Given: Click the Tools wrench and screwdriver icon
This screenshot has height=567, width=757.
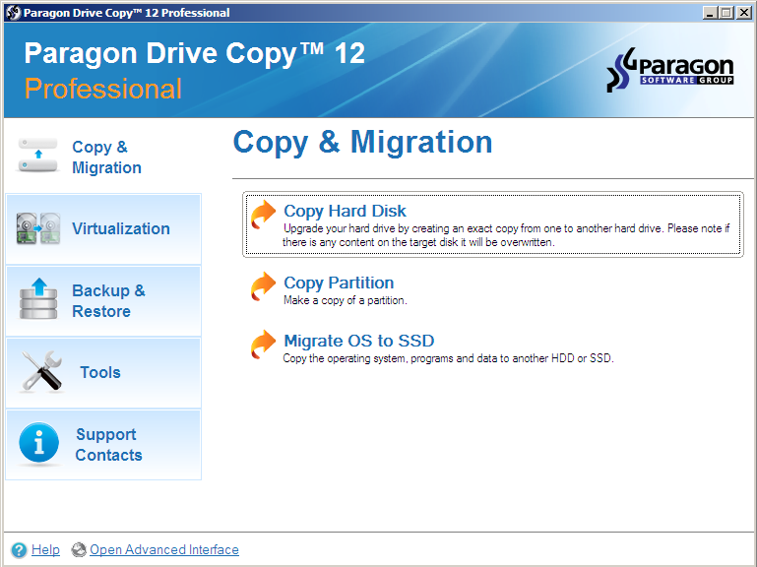Looking at the screenshot, I should pos(41,372).
